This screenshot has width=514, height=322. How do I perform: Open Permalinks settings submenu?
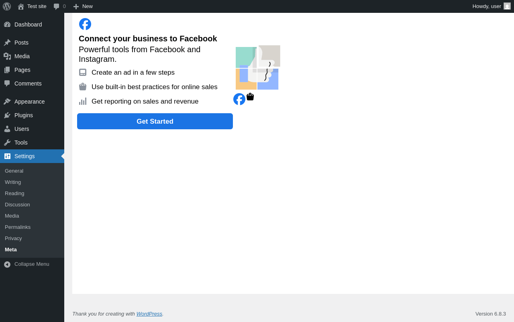[32, 227]
